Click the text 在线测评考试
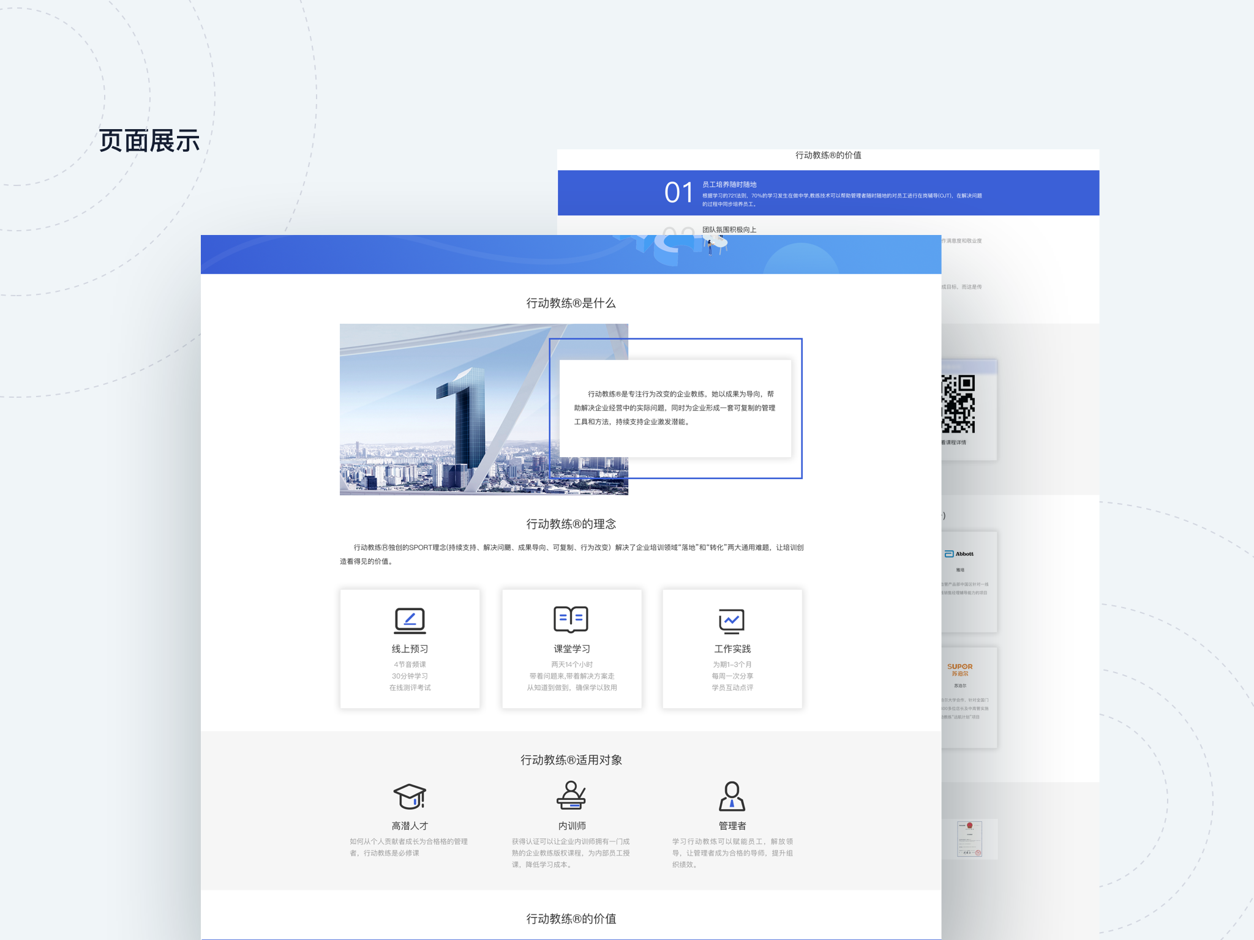 coord(410,688)
